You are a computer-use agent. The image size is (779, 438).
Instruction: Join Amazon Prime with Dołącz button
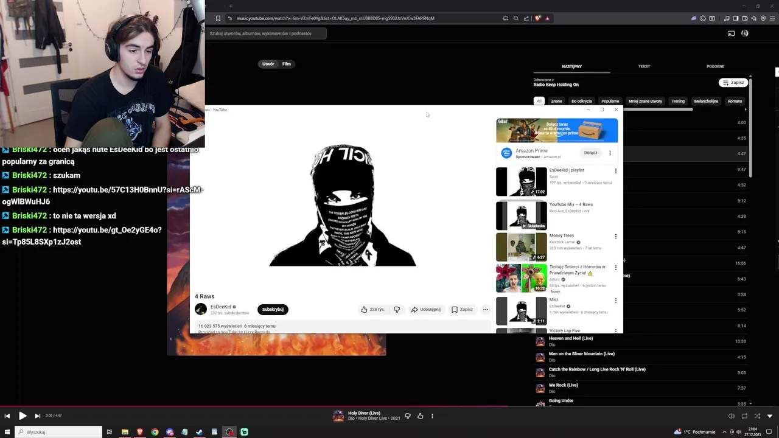point(590,153)
